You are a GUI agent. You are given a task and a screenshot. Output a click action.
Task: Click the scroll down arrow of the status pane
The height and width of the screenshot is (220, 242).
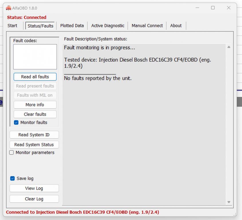(229, 202)
